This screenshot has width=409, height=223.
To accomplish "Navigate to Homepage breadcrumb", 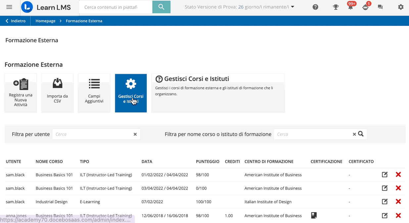I will click(45, 21).
